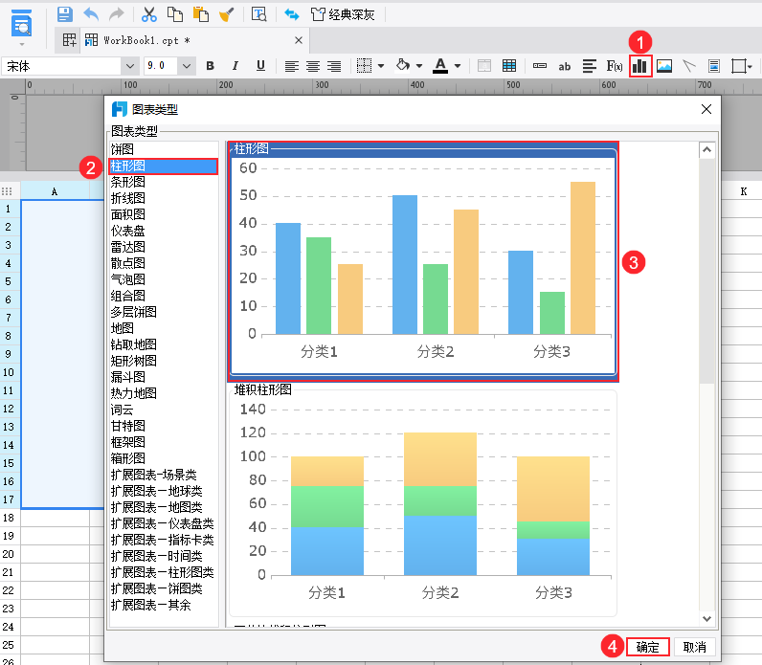Cancel with the 取消 button
762x665 pixels.
click(694, 647)
